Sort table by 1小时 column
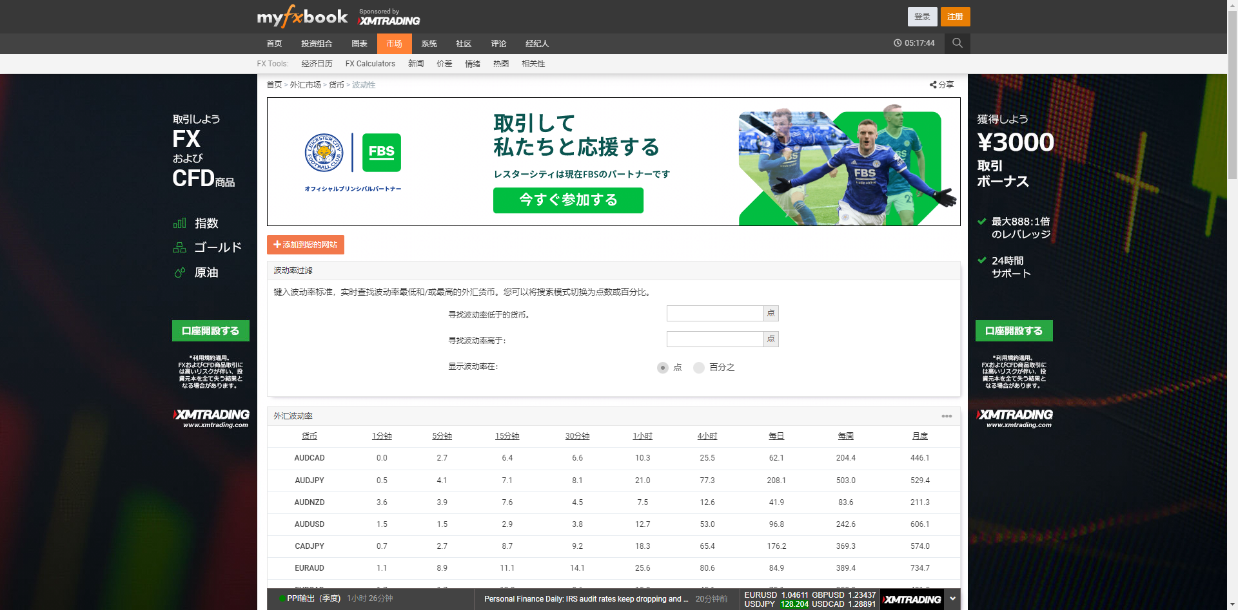Viewport: 1238px width, 610px height. [x=642, y=436]
